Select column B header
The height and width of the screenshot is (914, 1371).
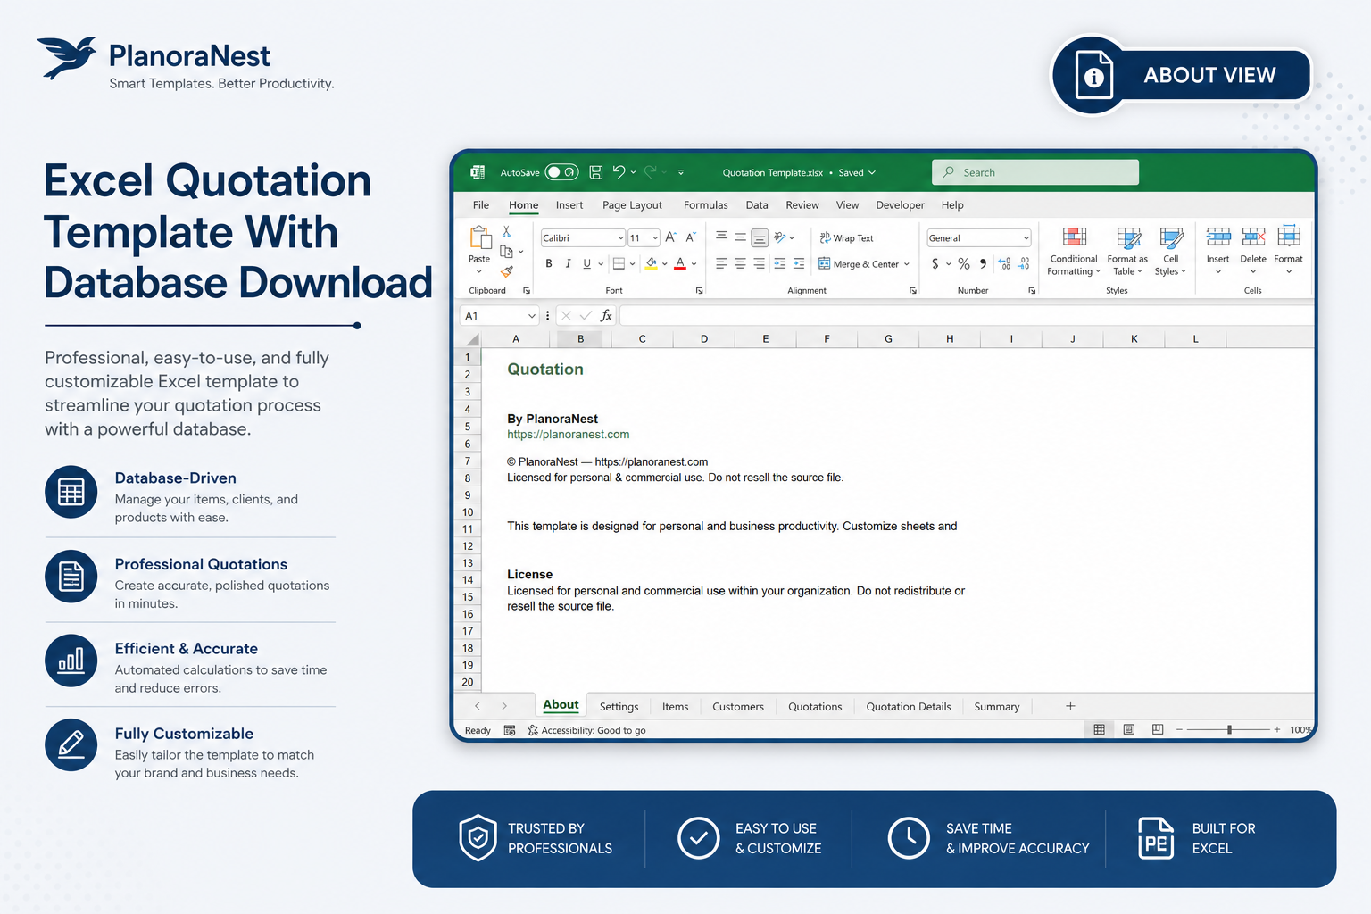pyautogui.click(x=581, y=339)
